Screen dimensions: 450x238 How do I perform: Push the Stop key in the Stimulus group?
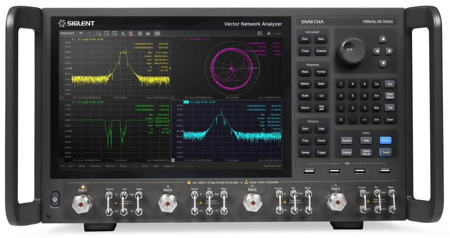[321, 129]
